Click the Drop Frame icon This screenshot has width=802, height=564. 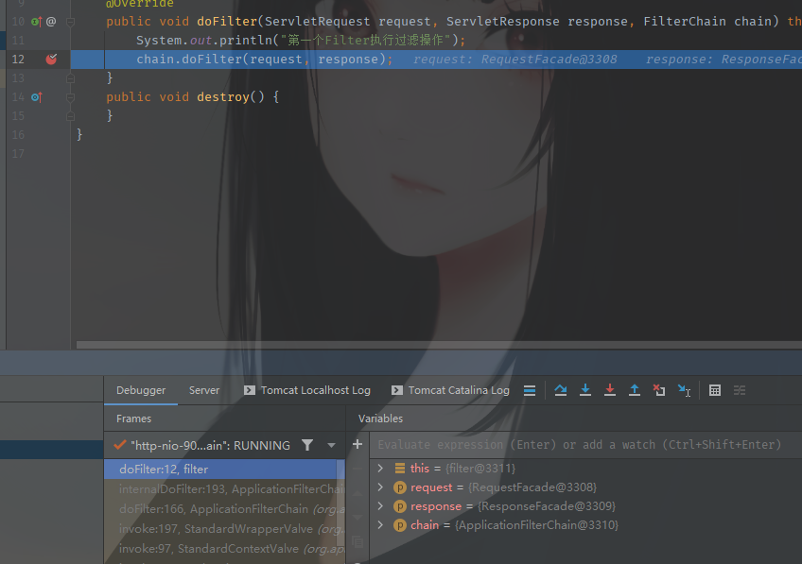click(x=659, y=391)
